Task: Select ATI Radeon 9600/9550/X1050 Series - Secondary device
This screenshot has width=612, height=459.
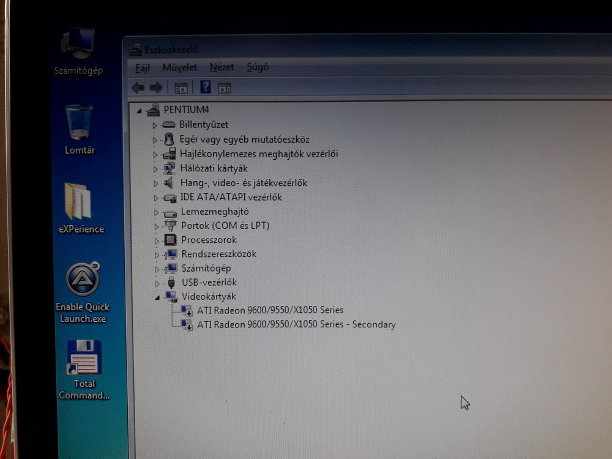Action: pos(296,324)
